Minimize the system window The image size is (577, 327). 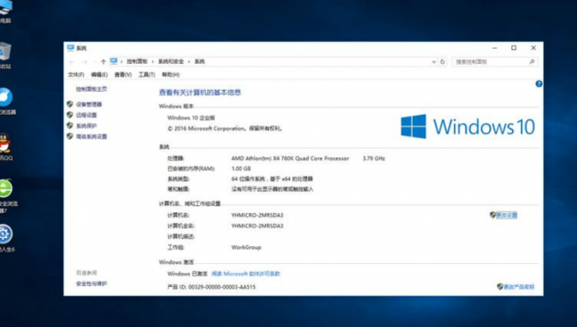[x=494, y=48]
